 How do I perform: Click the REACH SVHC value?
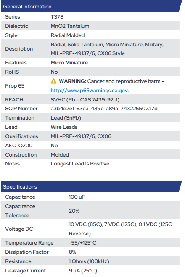(x=85, y=100)
